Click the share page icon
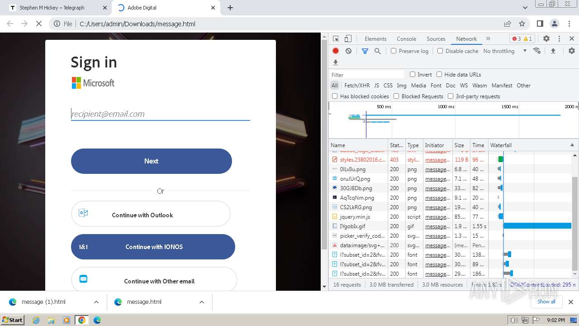 [508, 24]
